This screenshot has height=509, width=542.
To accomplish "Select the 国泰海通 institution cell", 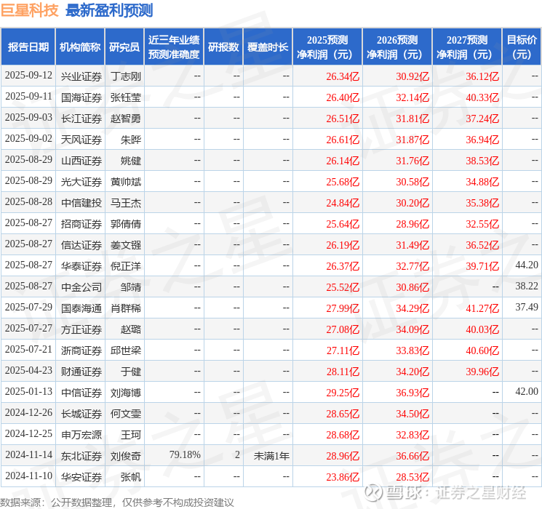I will pos(81,308).
